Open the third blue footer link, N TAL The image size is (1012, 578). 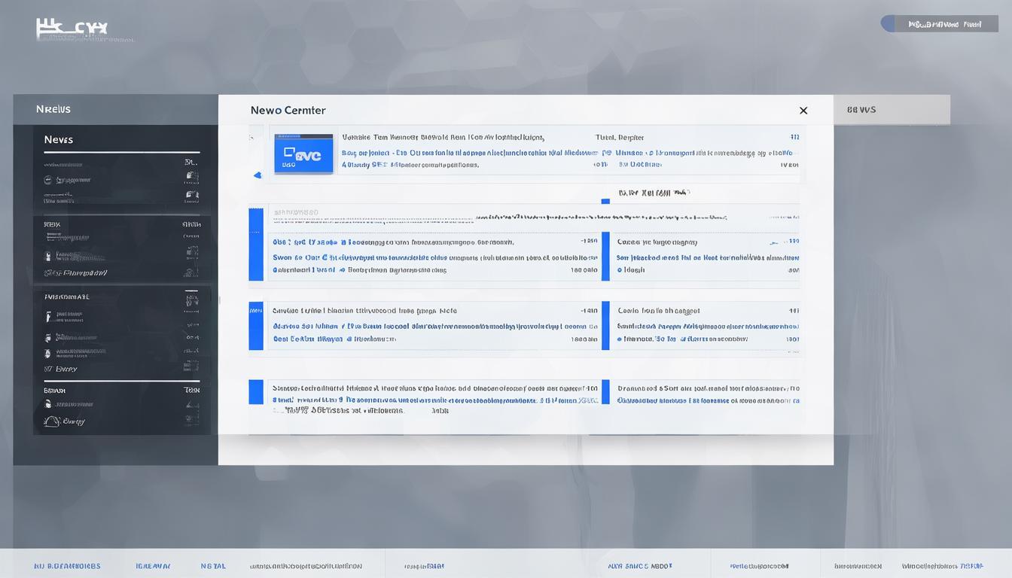pyautogui.click(x=213, y=566)
